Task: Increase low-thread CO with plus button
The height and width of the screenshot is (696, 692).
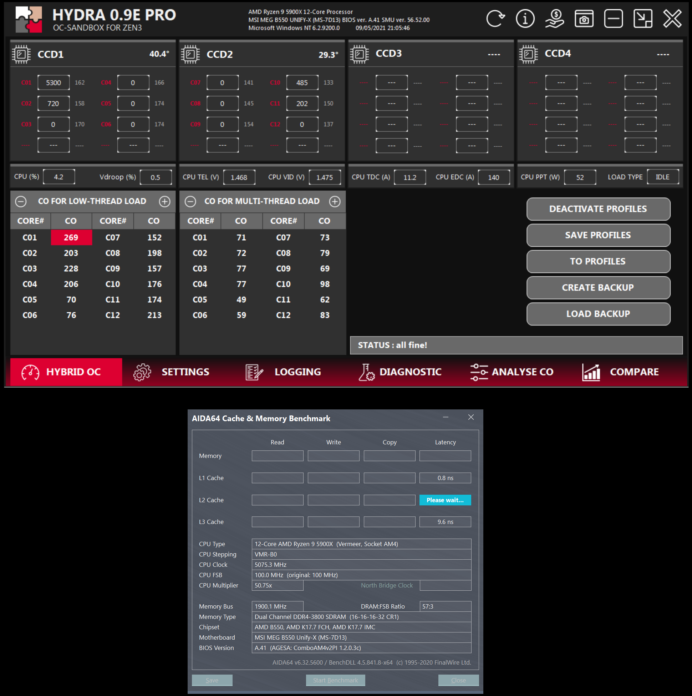Action: pos(165,201)
